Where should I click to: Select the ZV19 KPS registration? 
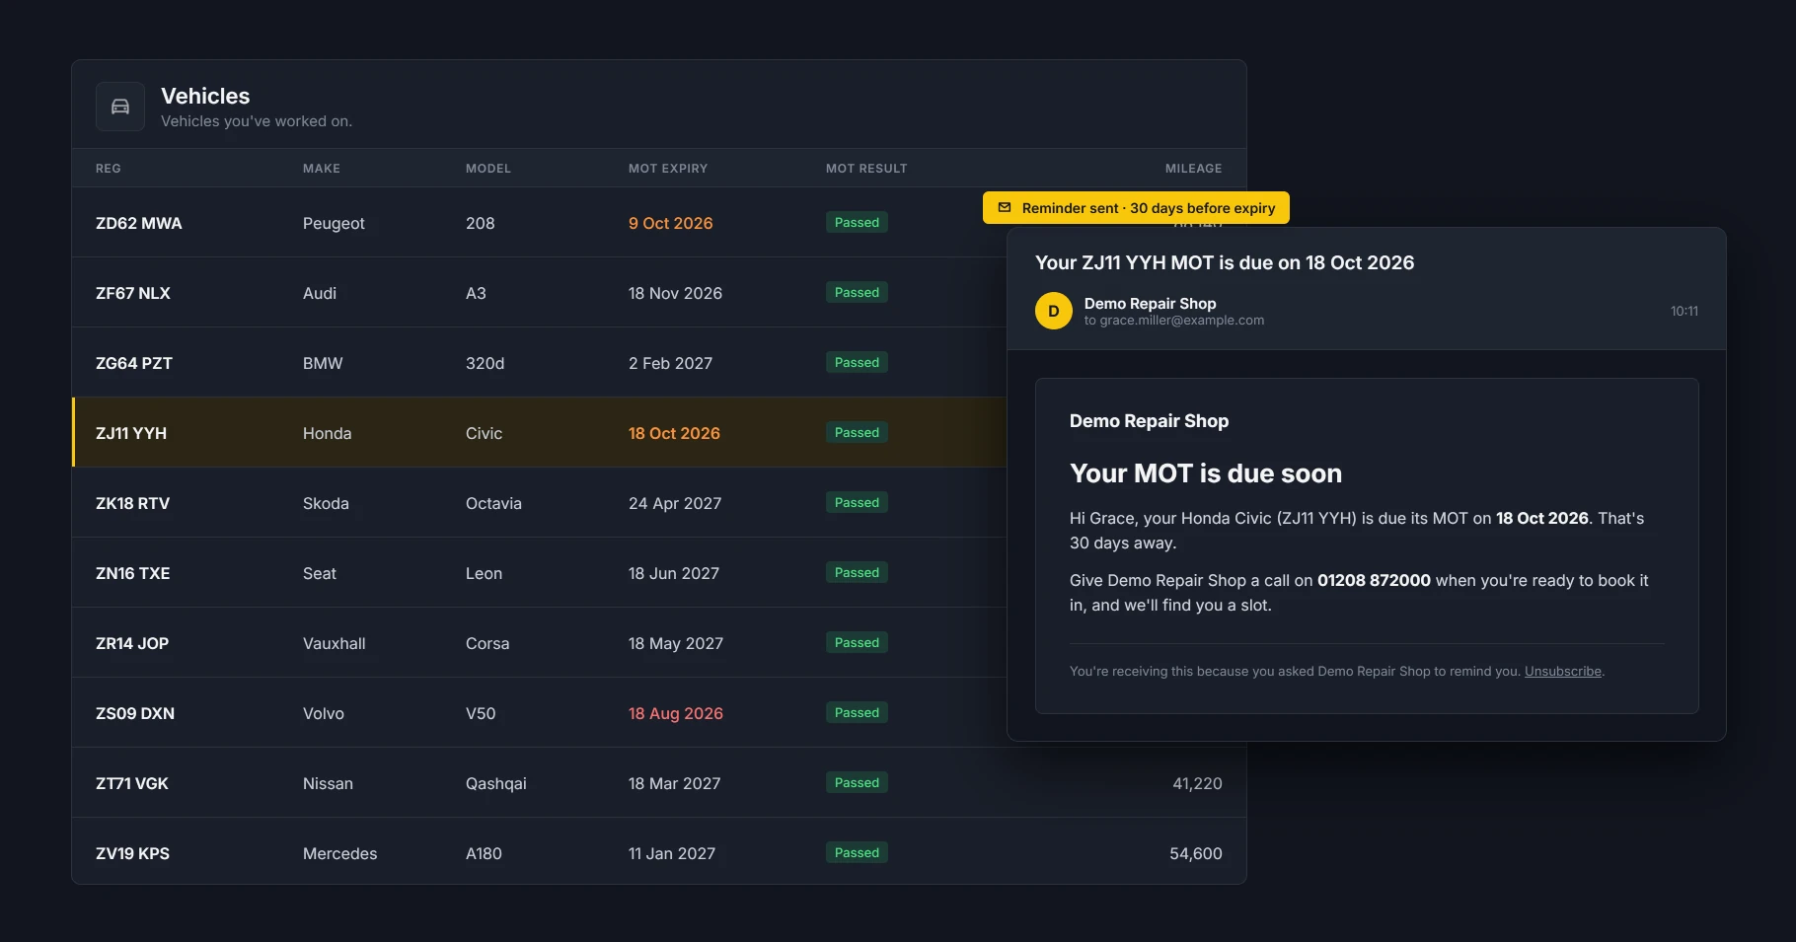tap(133, 853)
